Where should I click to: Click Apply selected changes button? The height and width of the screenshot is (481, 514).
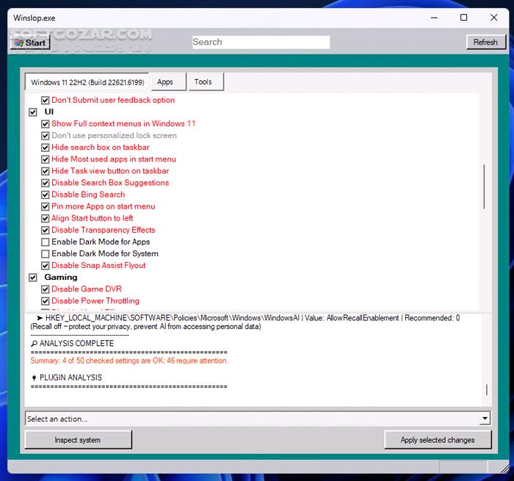(x=437, y=440)
